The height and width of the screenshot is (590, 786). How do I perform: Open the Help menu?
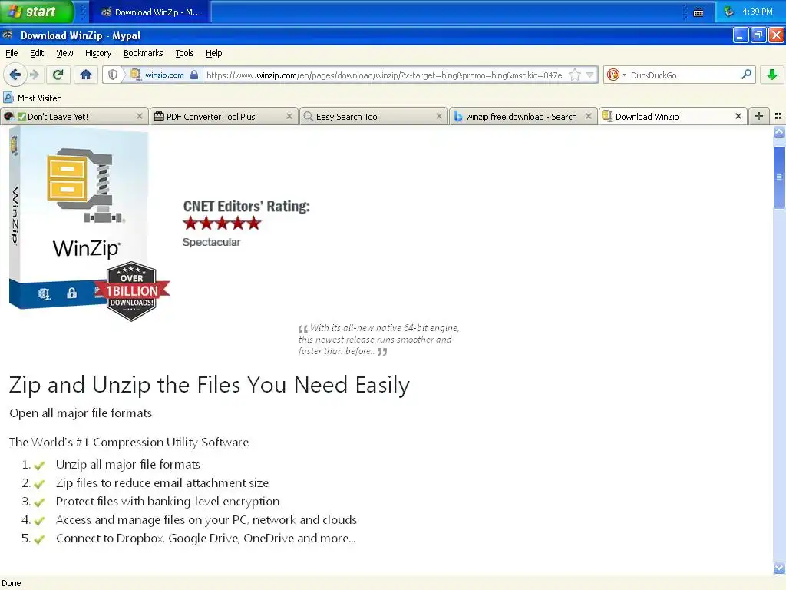pyautogui.click(x=213, y=53)
